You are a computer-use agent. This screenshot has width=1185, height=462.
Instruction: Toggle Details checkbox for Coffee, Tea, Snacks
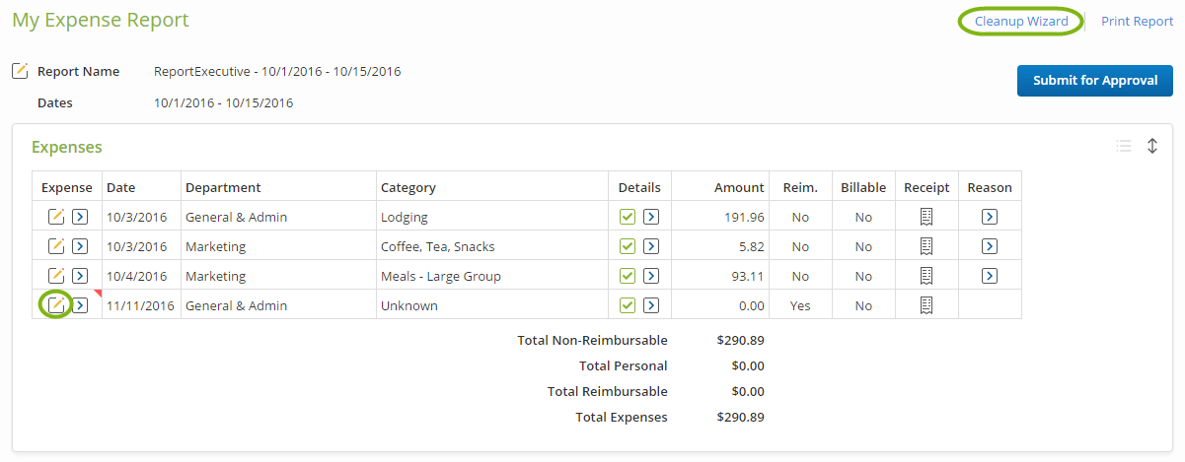628,246
